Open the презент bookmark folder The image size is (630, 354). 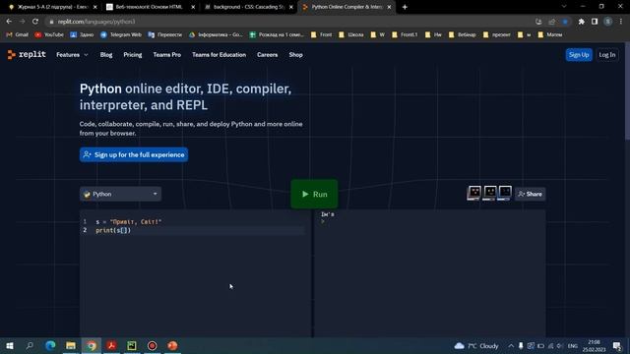[496, 35]
